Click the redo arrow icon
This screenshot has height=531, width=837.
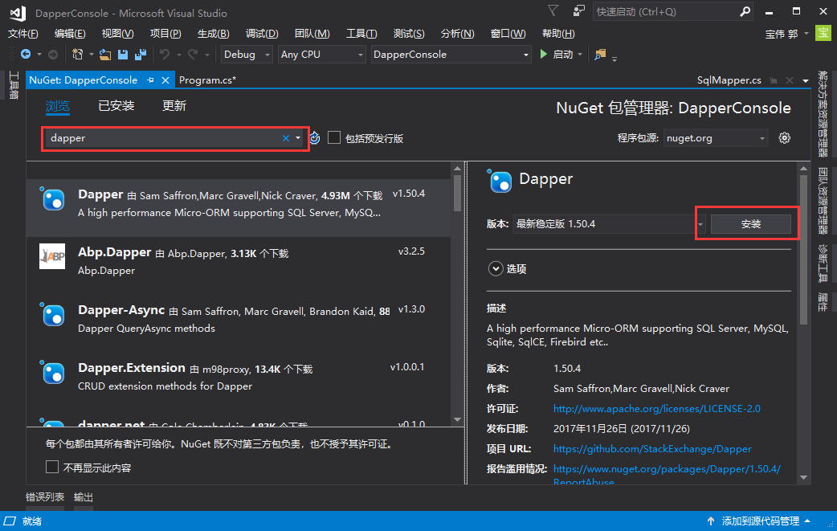pos(193,55)
